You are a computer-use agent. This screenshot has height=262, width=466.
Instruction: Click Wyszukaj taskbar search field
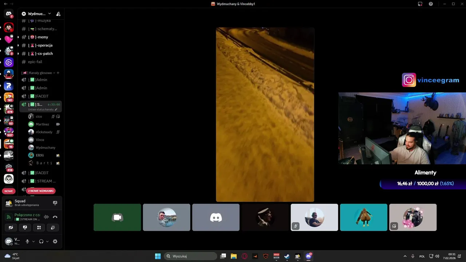[190, 256]
